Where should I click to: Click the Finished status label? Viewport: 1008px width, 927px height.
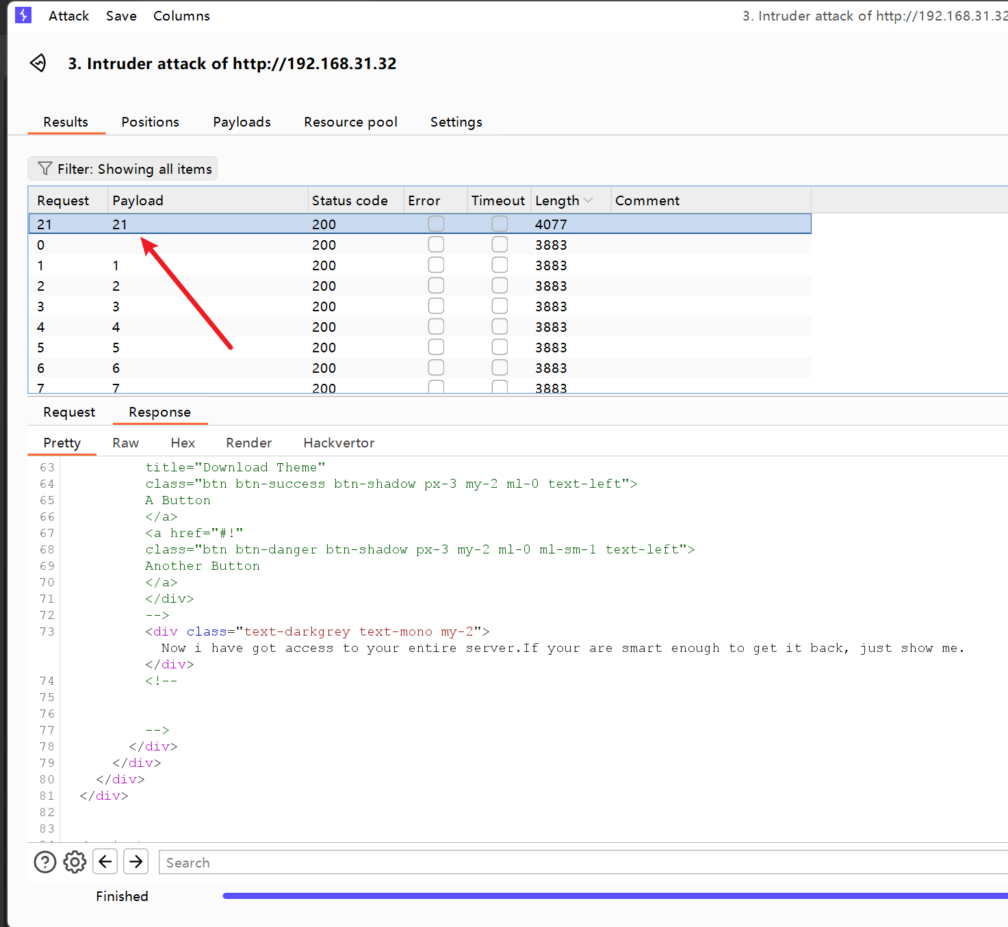tap(122, 896)
